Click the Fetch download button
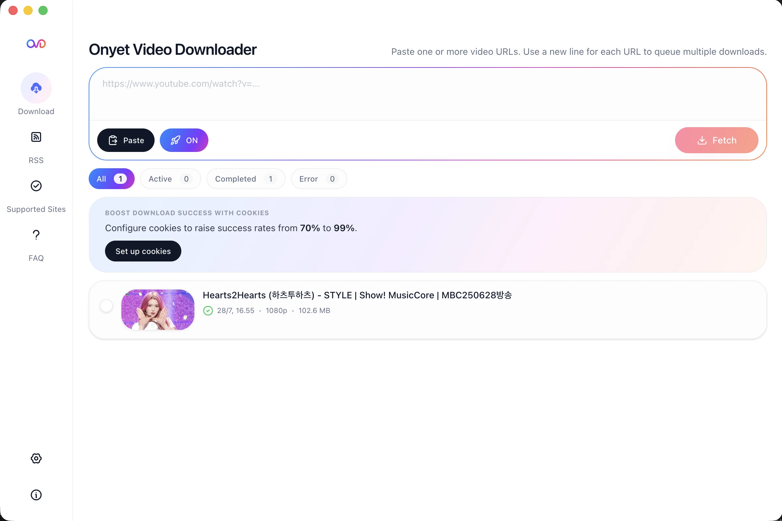Viewport: 782px width, 521px height. pos(716,140)
